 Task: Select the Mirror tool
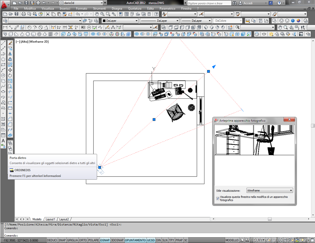coord(10,54)
